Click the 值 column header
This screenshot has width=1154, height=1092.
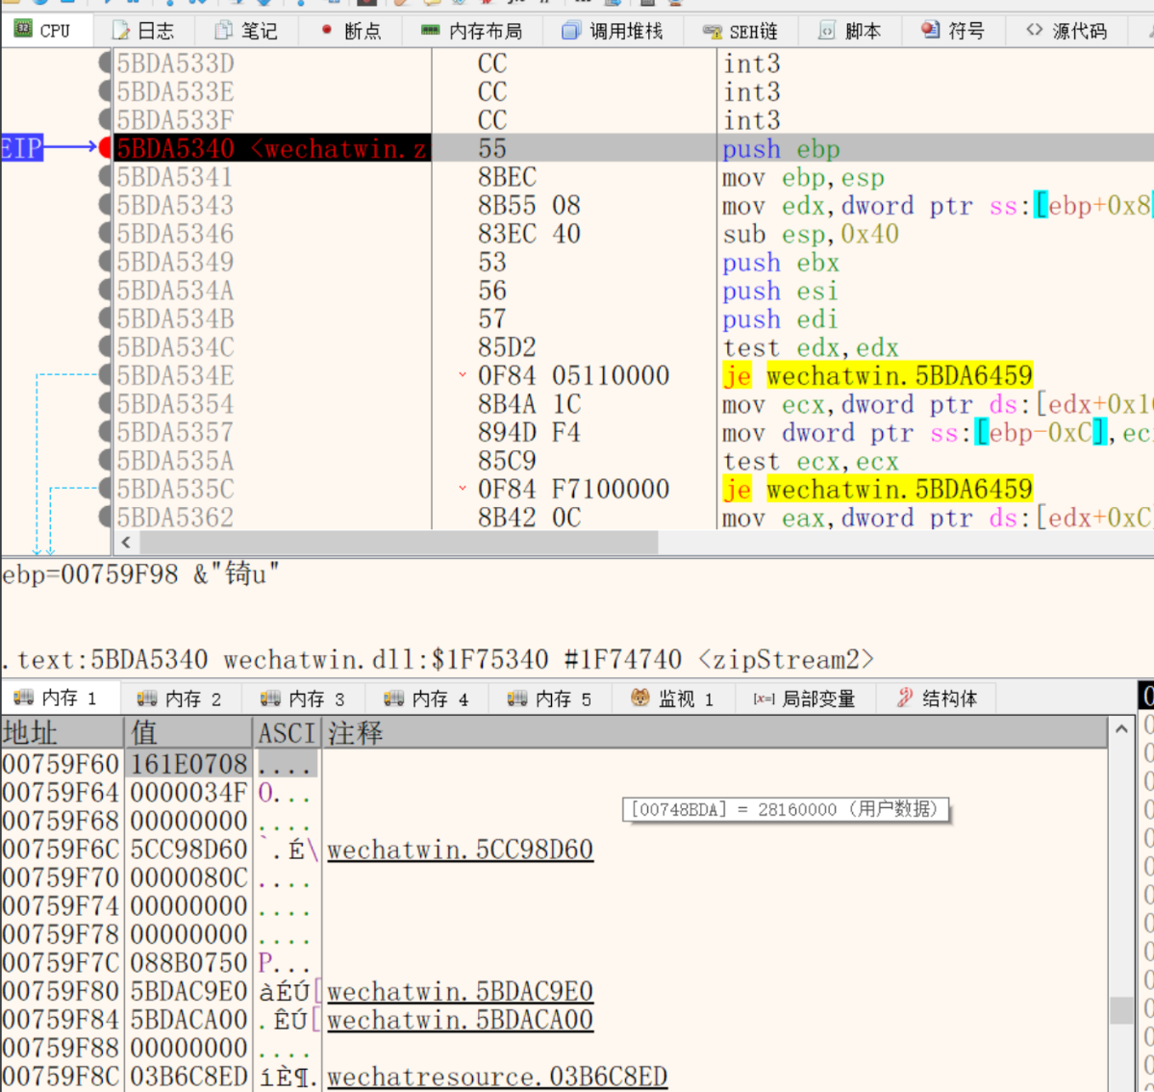[188, 733]
